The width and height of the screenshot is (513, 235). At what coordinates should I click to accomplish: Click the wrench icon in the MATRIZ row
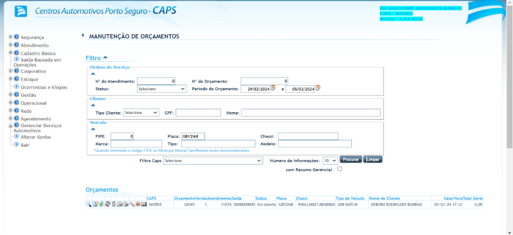132,205
